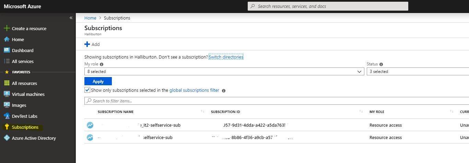Click Subscriptions breadcrumb text
The width and height of the screenshot is (469, 163).
[117, 18]
